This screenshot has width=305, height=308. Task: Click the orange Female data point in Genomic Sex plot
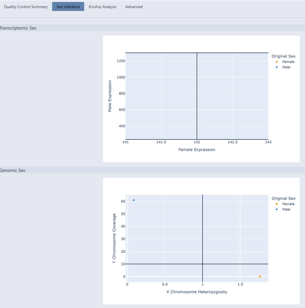pos(260,276)
